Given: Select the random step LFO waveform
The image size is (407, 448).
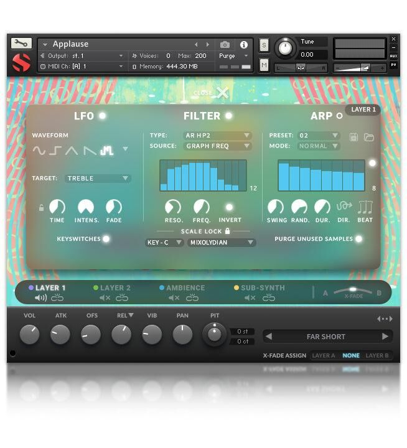Looking at the screenshot, I should [107, 151].
